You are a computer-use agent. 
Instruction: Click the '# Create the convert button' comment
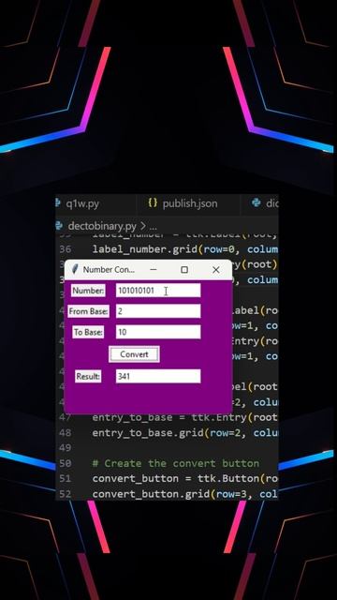(x=176, y=463)
